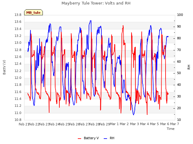The height and width of the screenshot is (144, 193).
Task: Click the 13.0 voltage tick label
Action: tap(18, 43)
